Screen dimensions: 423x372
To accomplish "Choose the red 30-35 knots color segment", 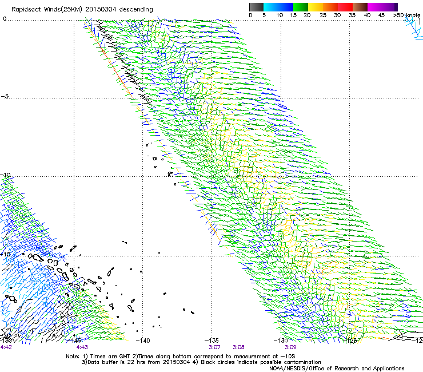I will click(x=345, y=7).
